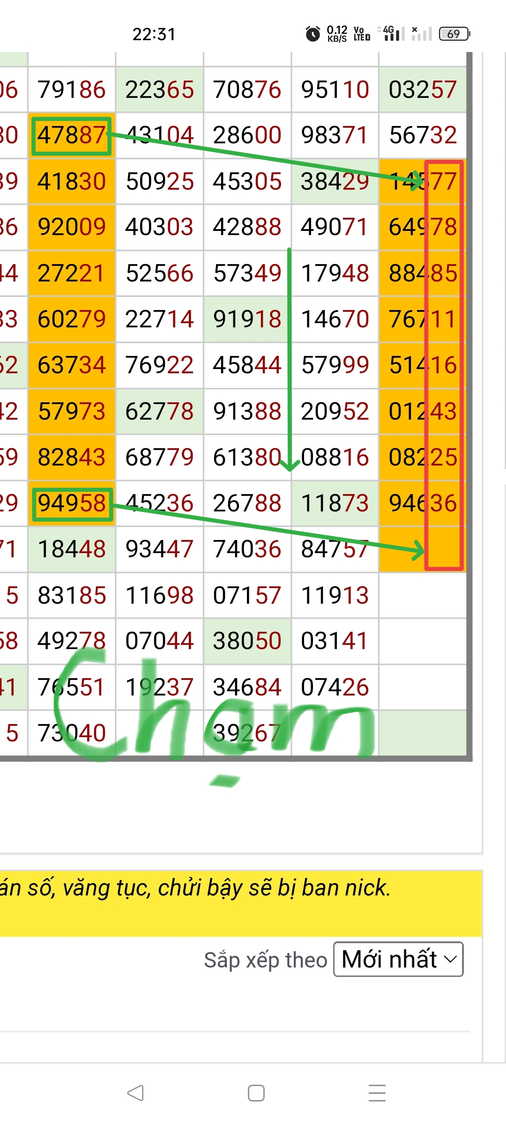
Task: Tap the battery level indicator showing 69
Action: (x=454, y=34)
